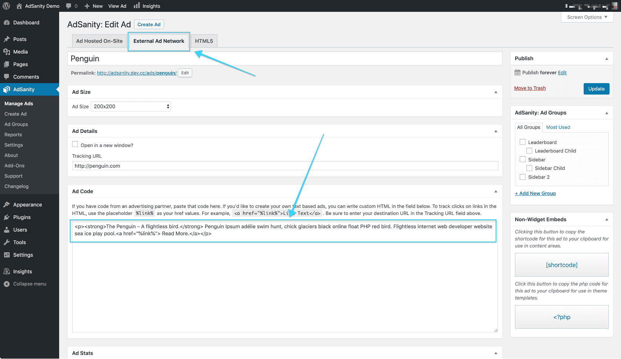Collapse the Ad Size panel
This screenshot has width=621, height=359.
(496, 92)
